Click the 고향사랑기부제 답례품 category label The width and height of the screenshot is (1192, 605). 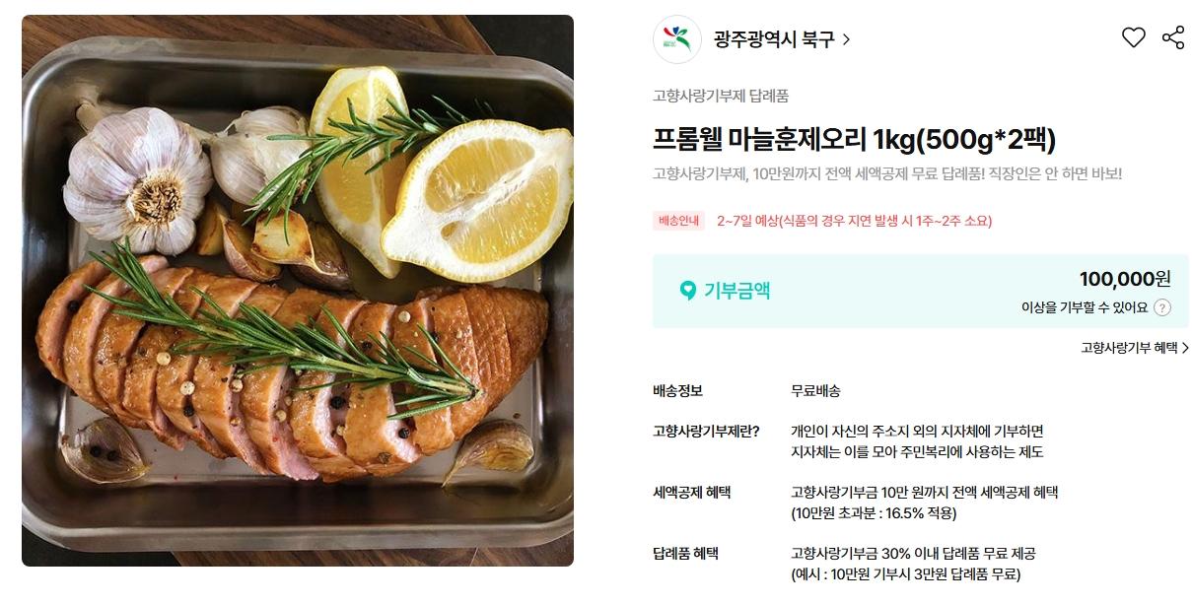pos(721,96)
